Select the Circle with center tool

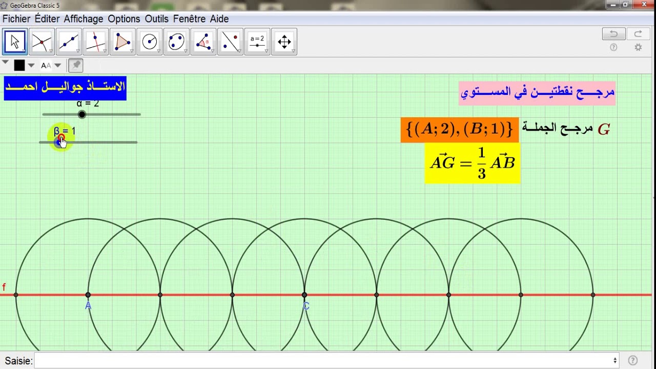click(149, 42)
